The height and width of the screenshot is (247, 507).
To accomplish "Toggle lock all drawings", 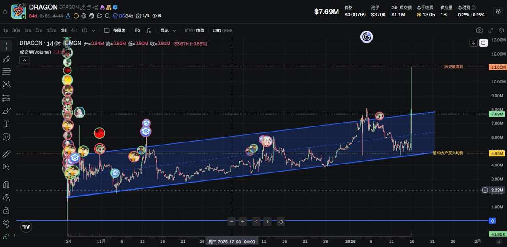I will [x=6, y=210].
